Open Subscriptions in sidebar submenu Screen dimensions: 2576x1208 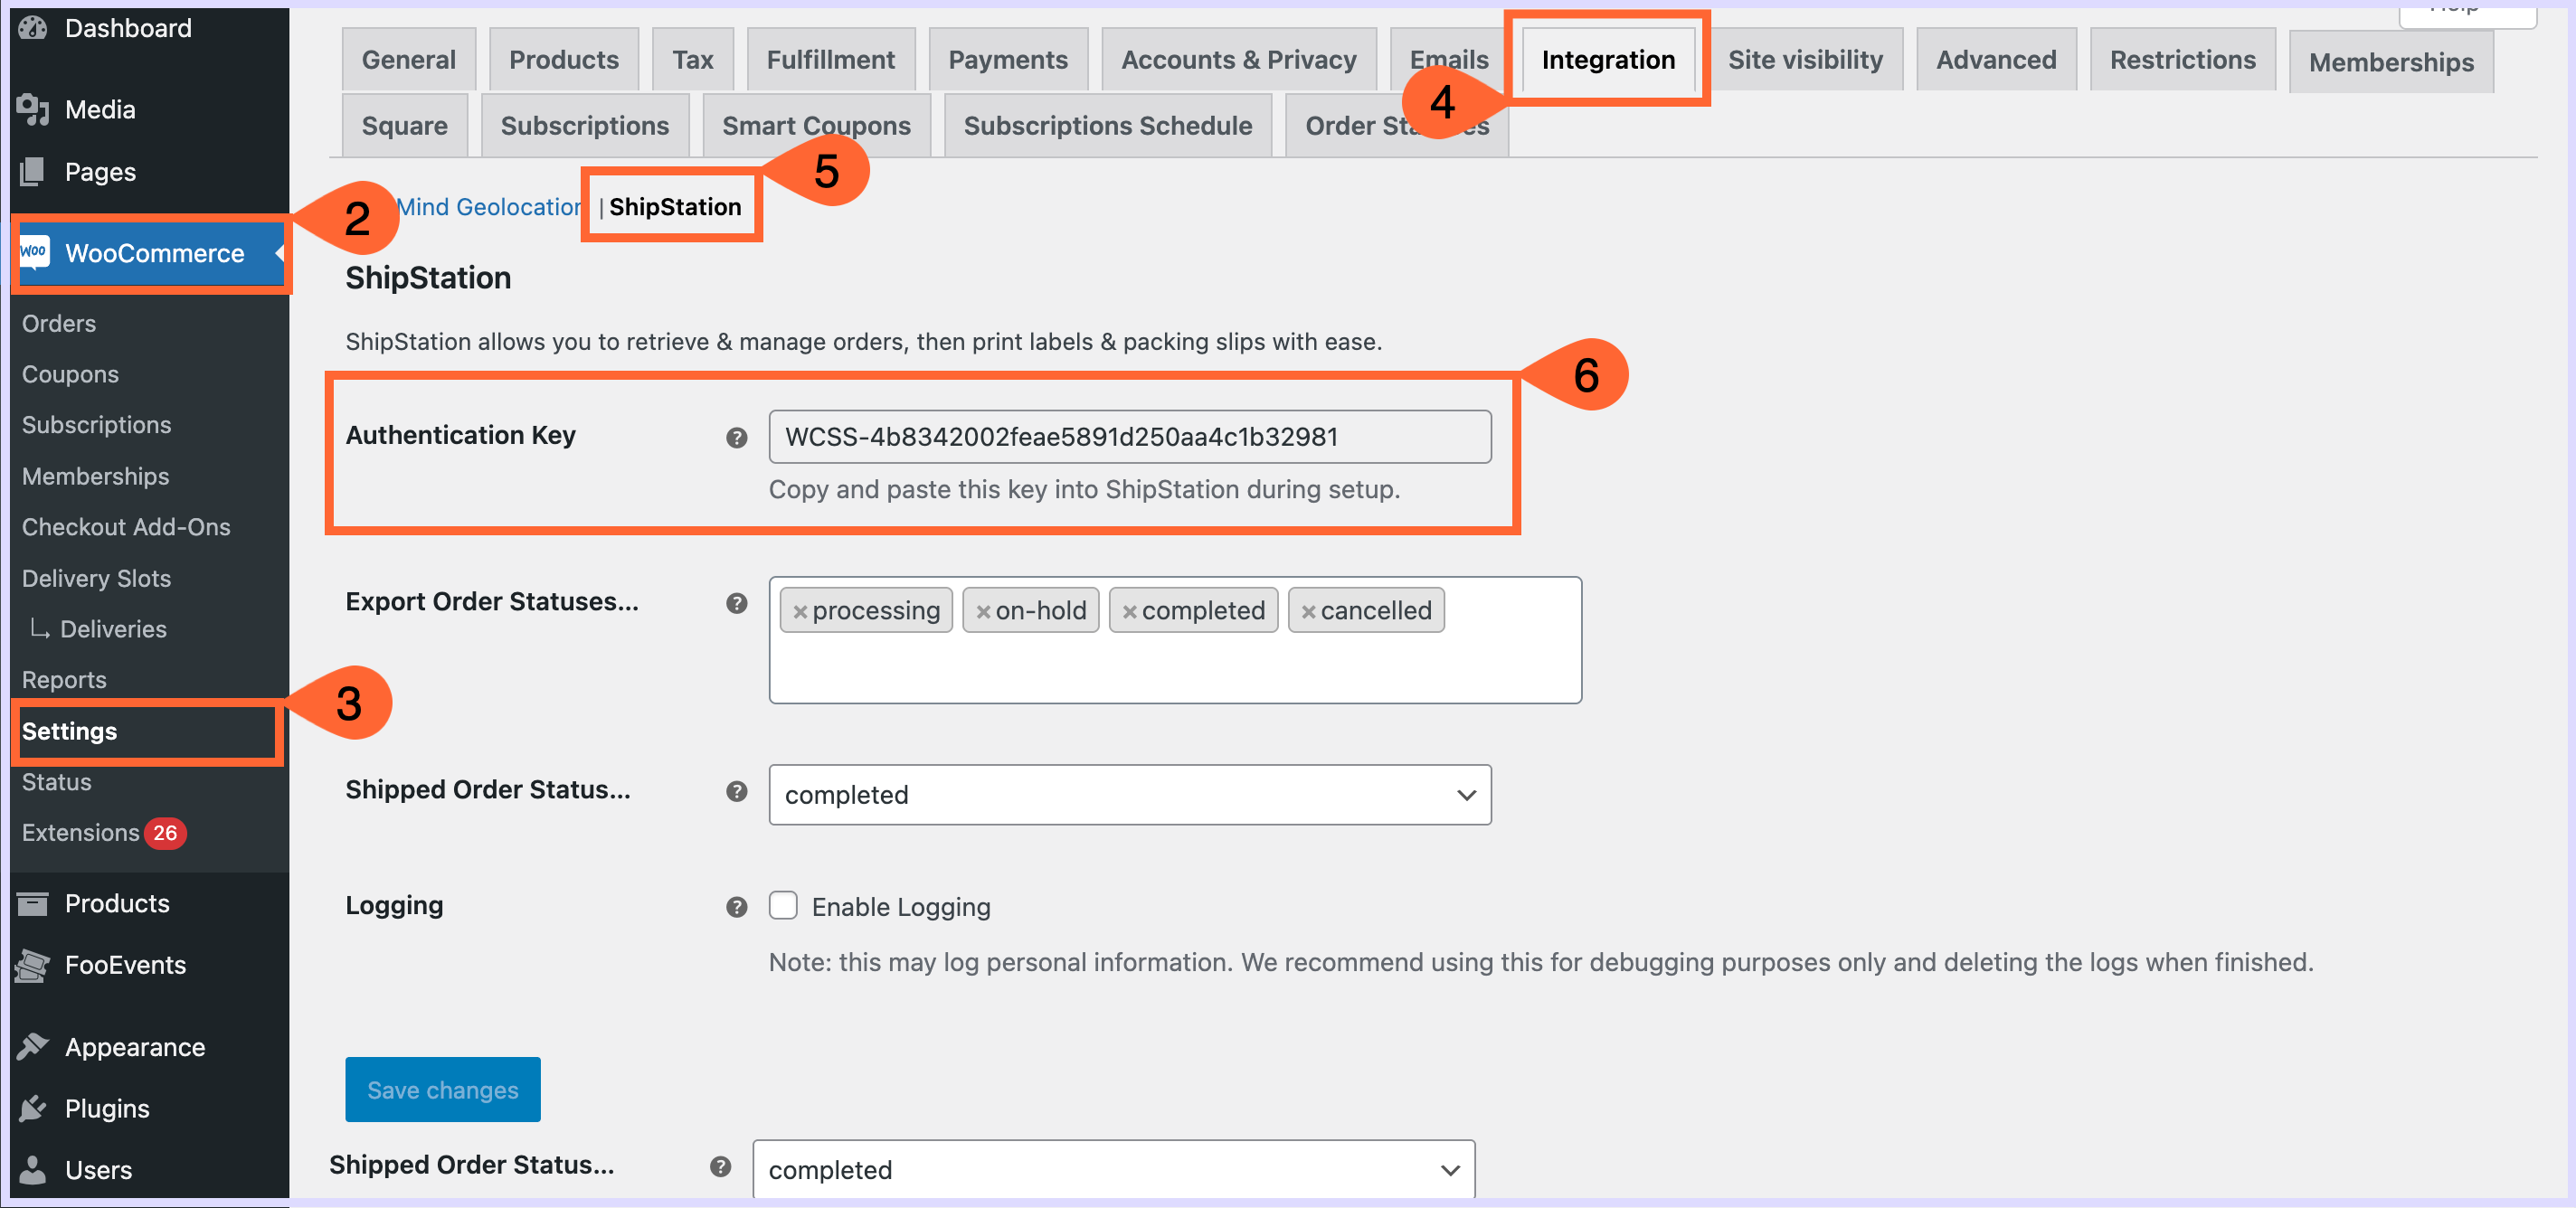coord(96,425)
